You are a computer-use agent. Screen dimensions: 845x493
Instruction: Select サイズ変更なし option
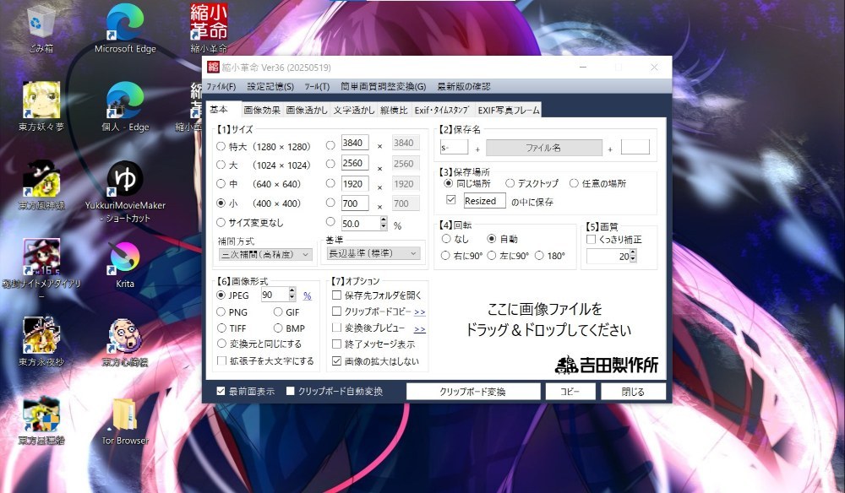221,222
